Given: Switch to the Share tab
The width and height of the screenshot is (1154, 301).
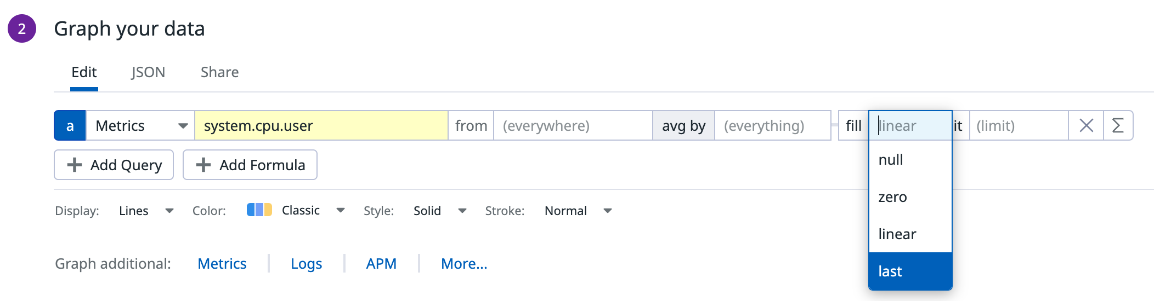Looking at the screenshot, I should coord(219,72).
